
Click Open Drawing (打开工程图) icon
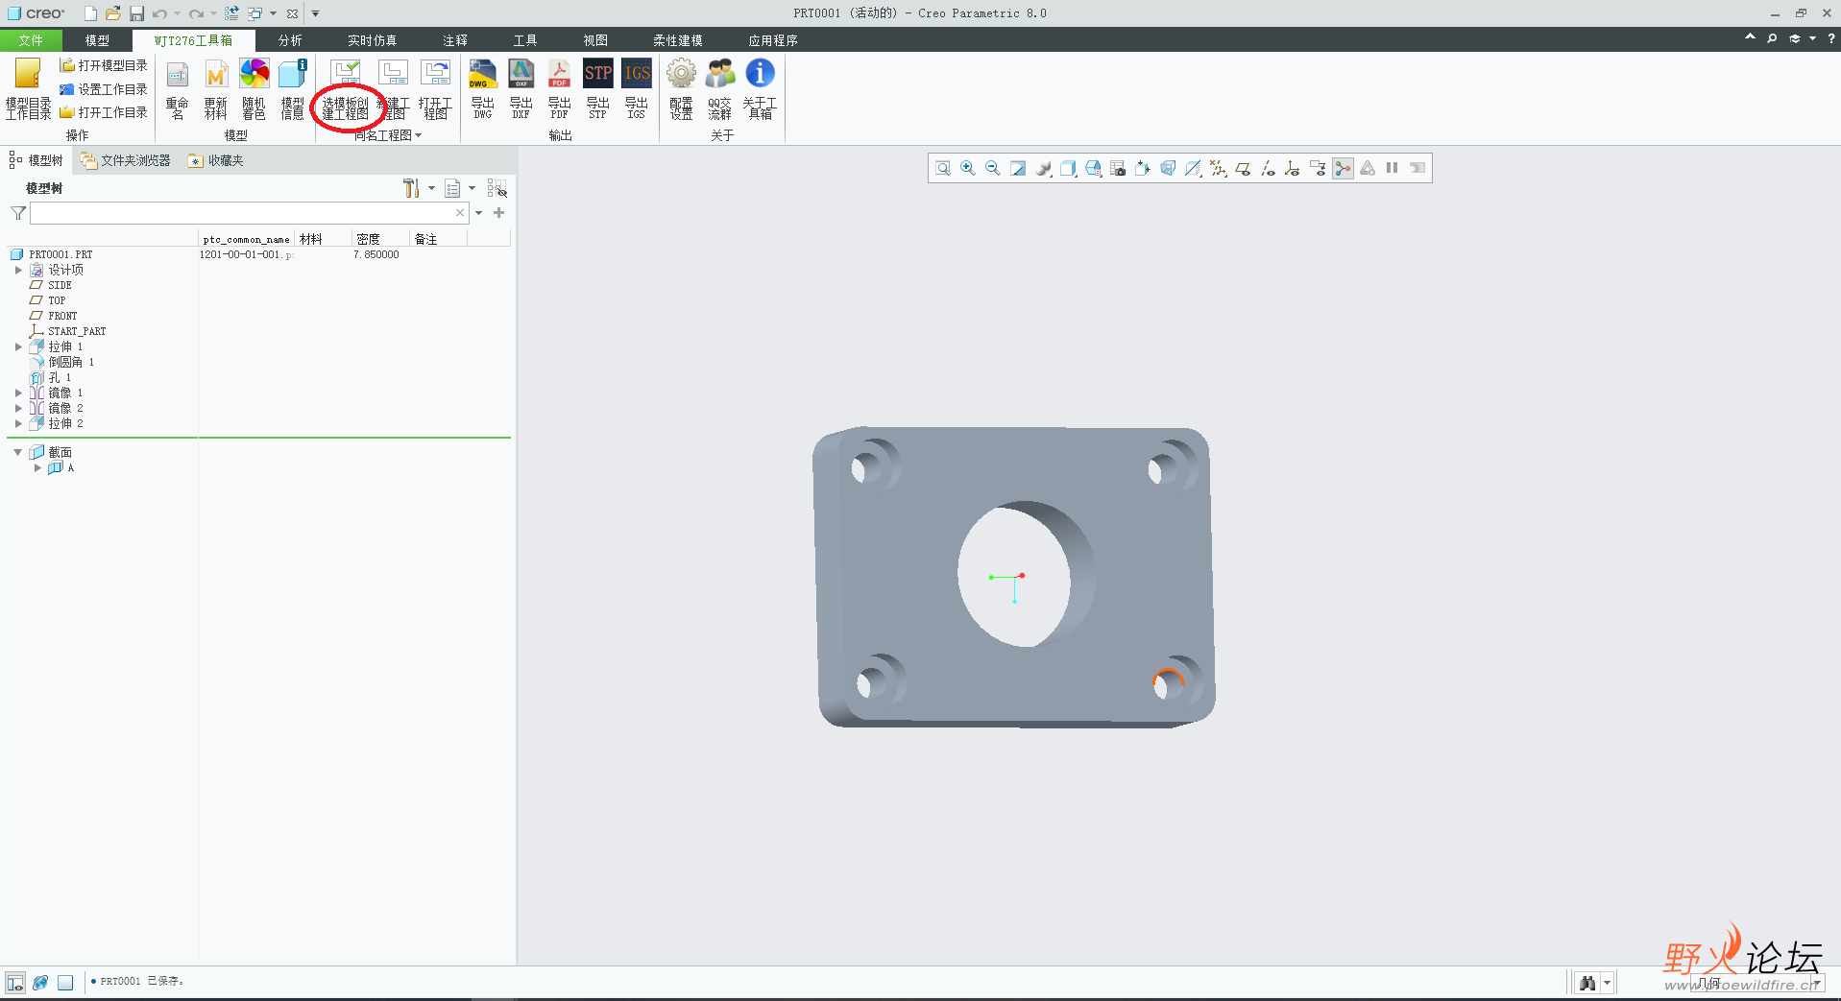435,89
